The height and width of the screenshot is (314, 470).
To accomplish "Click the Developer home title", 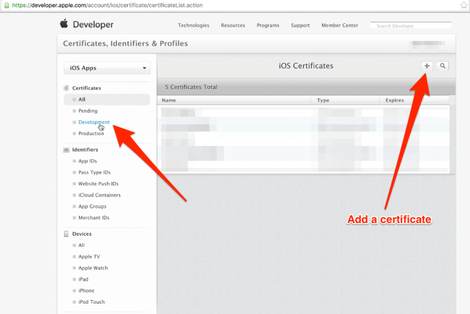I will (x=93, y=24).
